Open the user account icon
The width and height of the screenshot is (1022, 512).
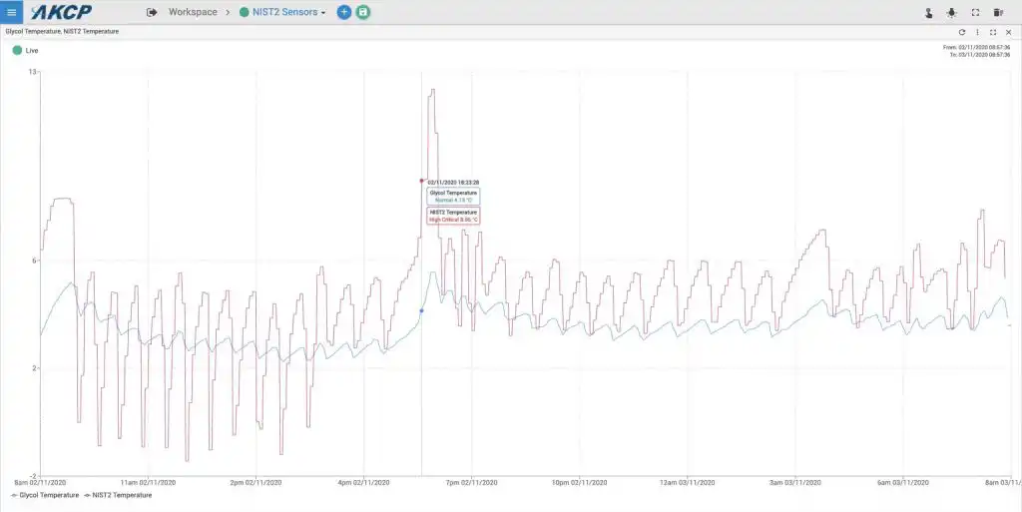click(929, 12)
